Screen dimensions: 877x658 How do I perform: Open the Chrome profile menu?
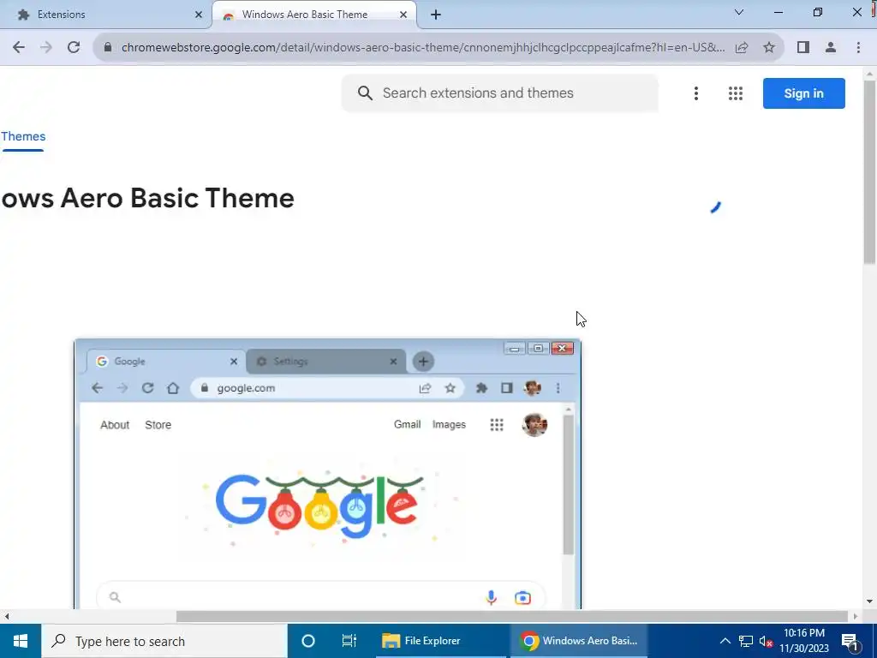tap(831, 48)
